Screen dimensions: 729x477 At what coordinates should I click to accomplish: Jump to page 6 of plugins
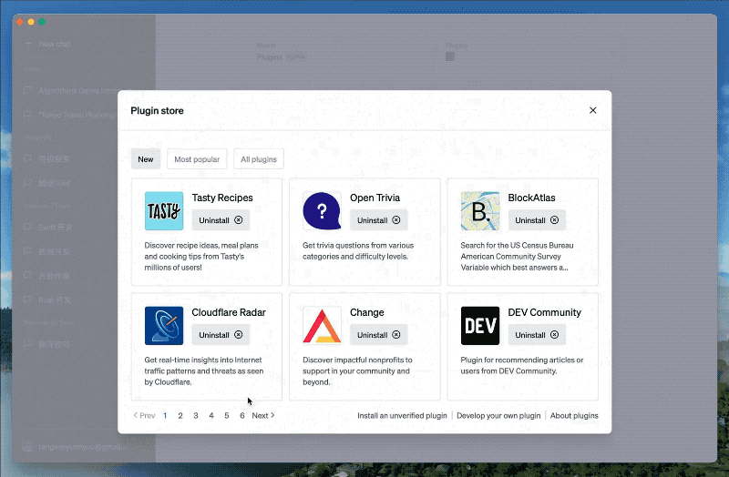click(242, 416)
